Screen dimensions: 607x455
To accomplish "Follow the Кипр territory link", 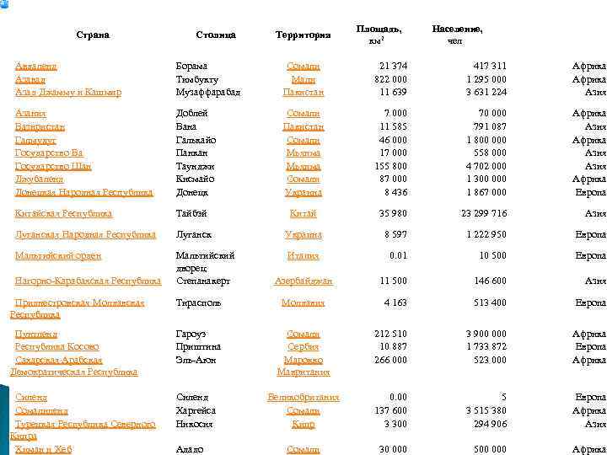I will click(303, 424).
